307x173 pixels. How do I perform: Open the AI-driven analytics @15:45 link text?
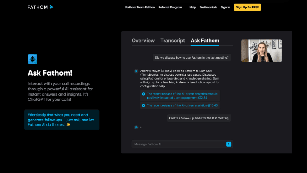click(182, 105)
